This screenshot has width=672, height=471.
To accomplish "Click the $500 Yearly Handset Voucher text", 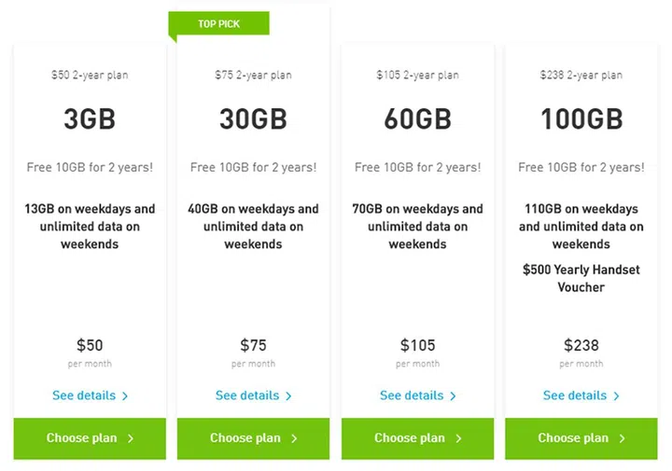I will pos(581,279).
